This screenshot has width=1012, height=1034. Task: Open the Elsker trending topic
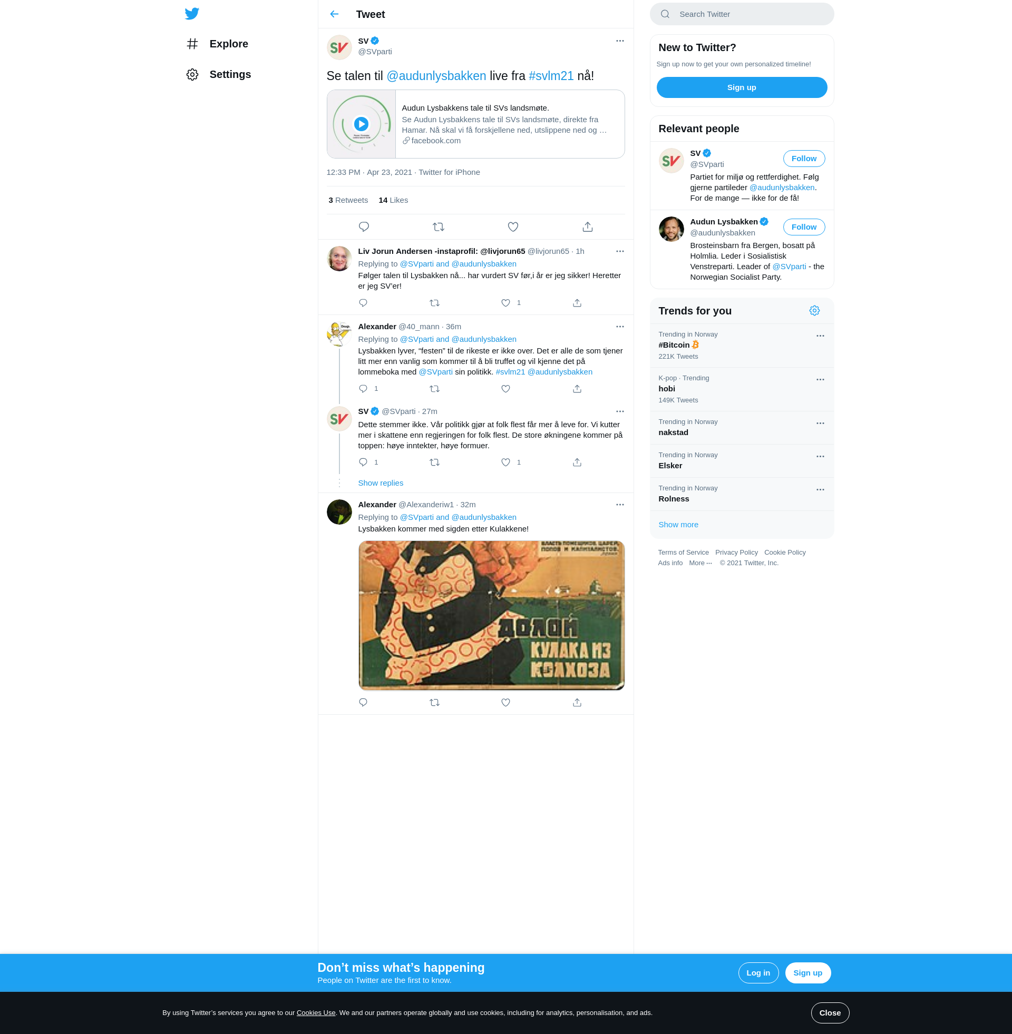(742, 460)
